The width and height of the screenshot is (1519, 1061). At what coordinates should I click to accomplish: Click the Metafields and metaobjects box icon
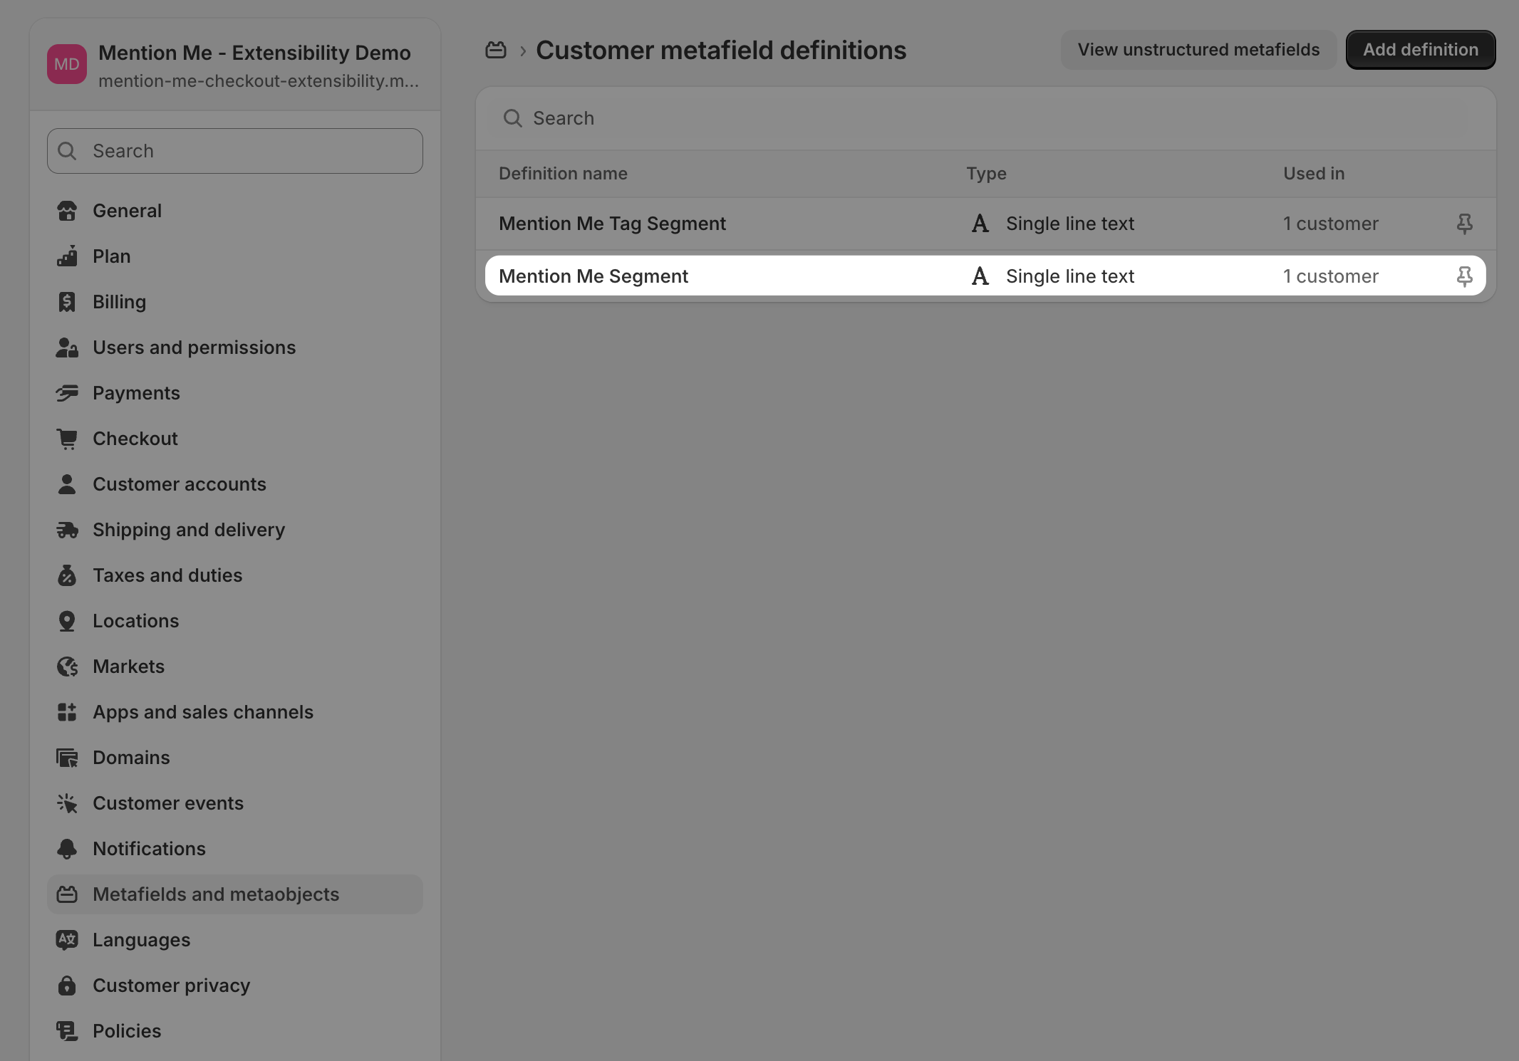(x=68, y=894)
